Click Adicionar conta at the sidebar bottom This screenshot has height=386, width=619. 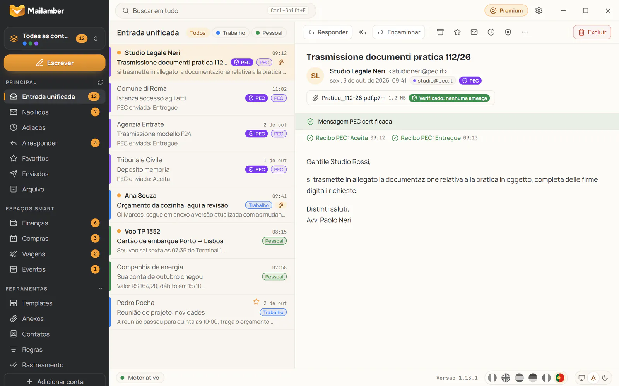pyautogui.click(x=55, y=381)
